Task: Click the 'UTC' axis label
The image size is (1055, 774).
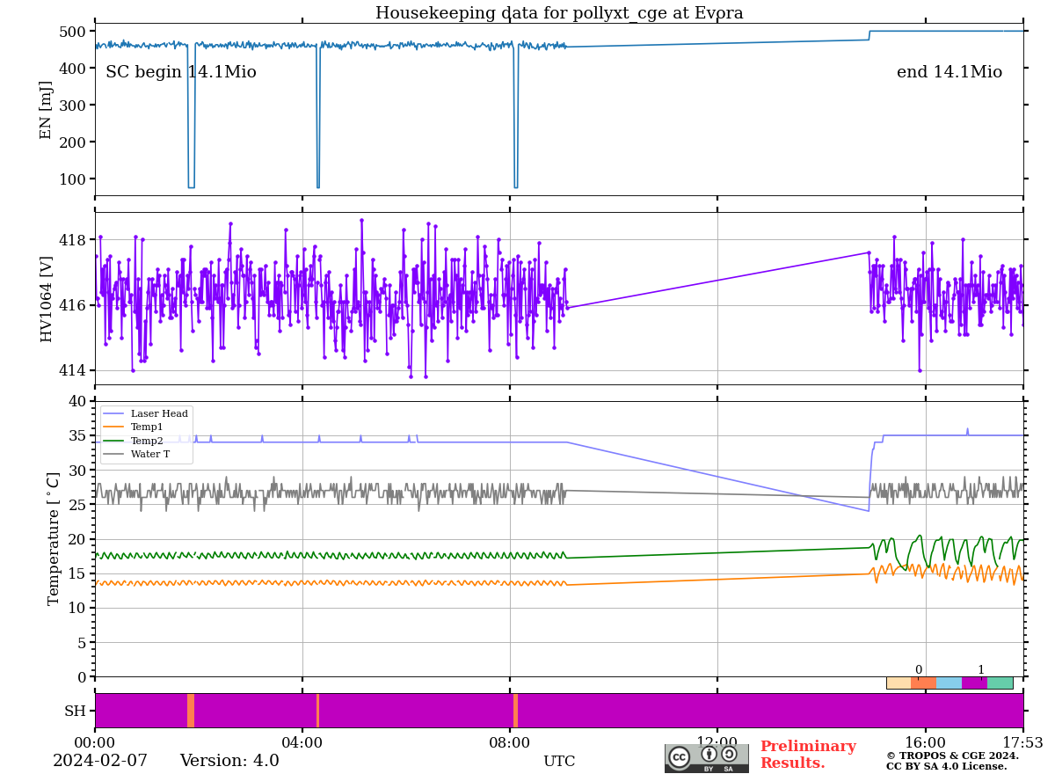Action: (559, 762)
